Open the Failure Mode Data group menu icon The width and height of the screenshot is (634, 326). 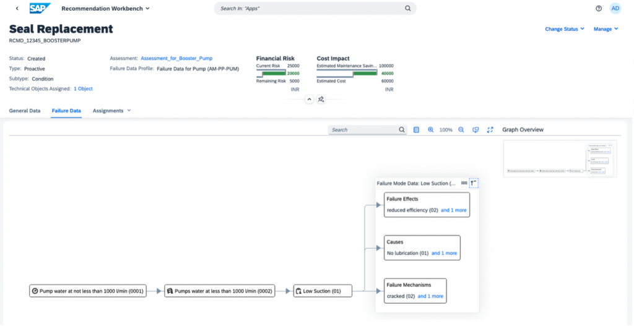464,183
